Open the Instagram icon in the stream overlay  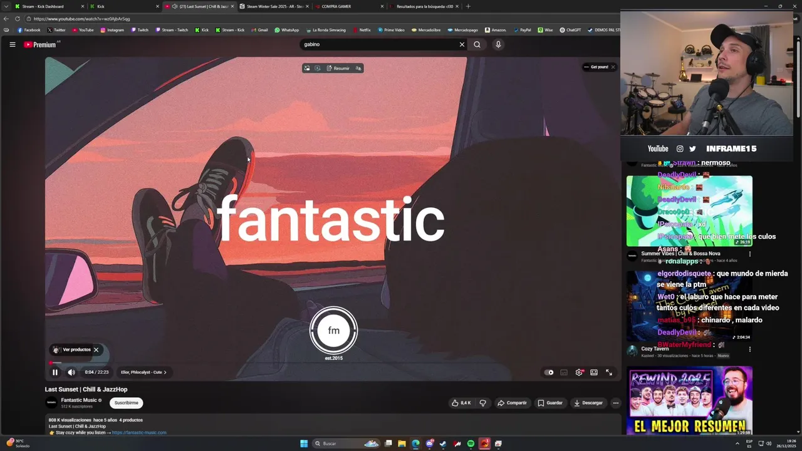[x=680, y=148]
